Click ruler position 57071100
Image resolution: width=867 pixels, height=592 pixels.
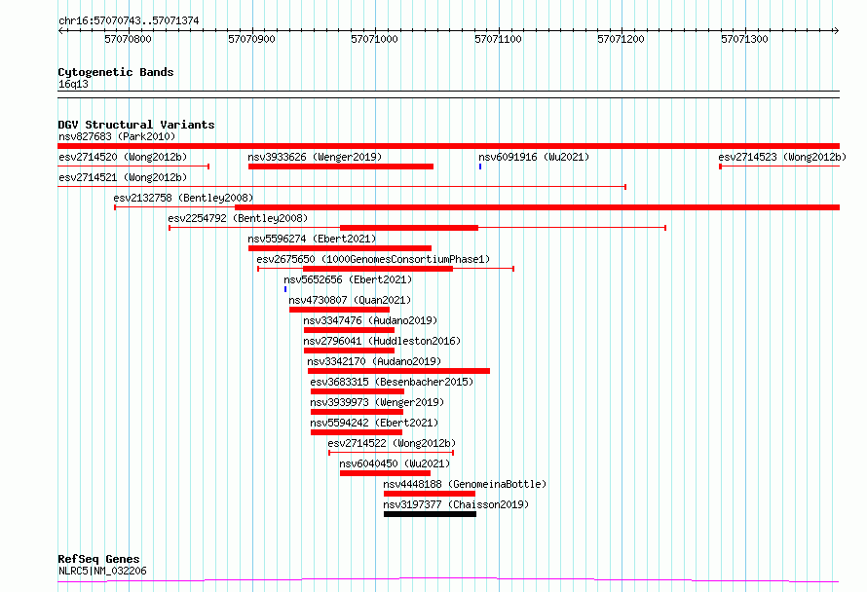tap(498, 39)
